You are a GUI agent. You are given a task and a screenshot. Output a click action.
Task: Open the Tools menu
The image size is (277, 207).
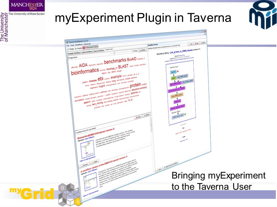[72, 45]
